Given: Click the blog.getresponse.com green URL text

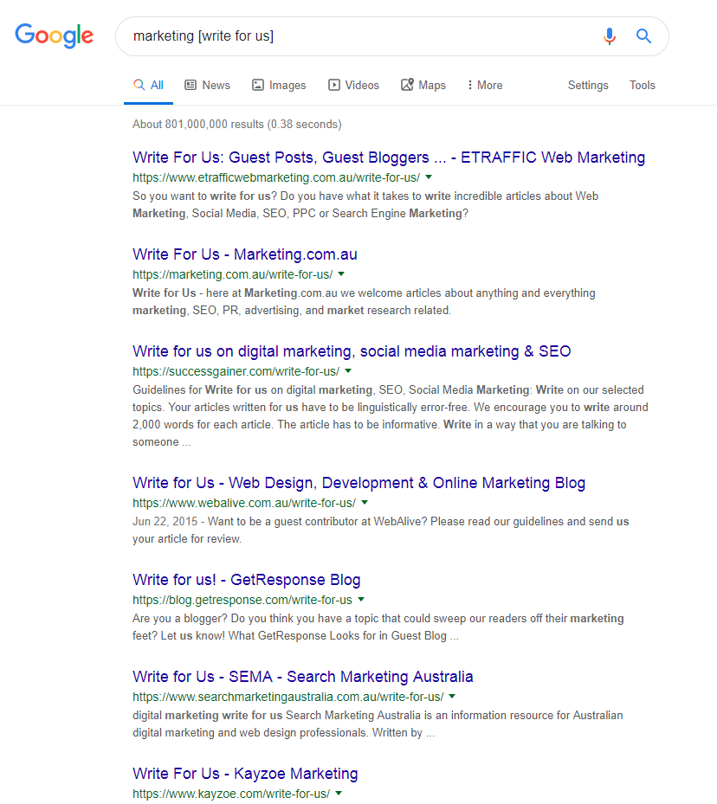Looking at the screenshot, I should [x=242, y=600].
